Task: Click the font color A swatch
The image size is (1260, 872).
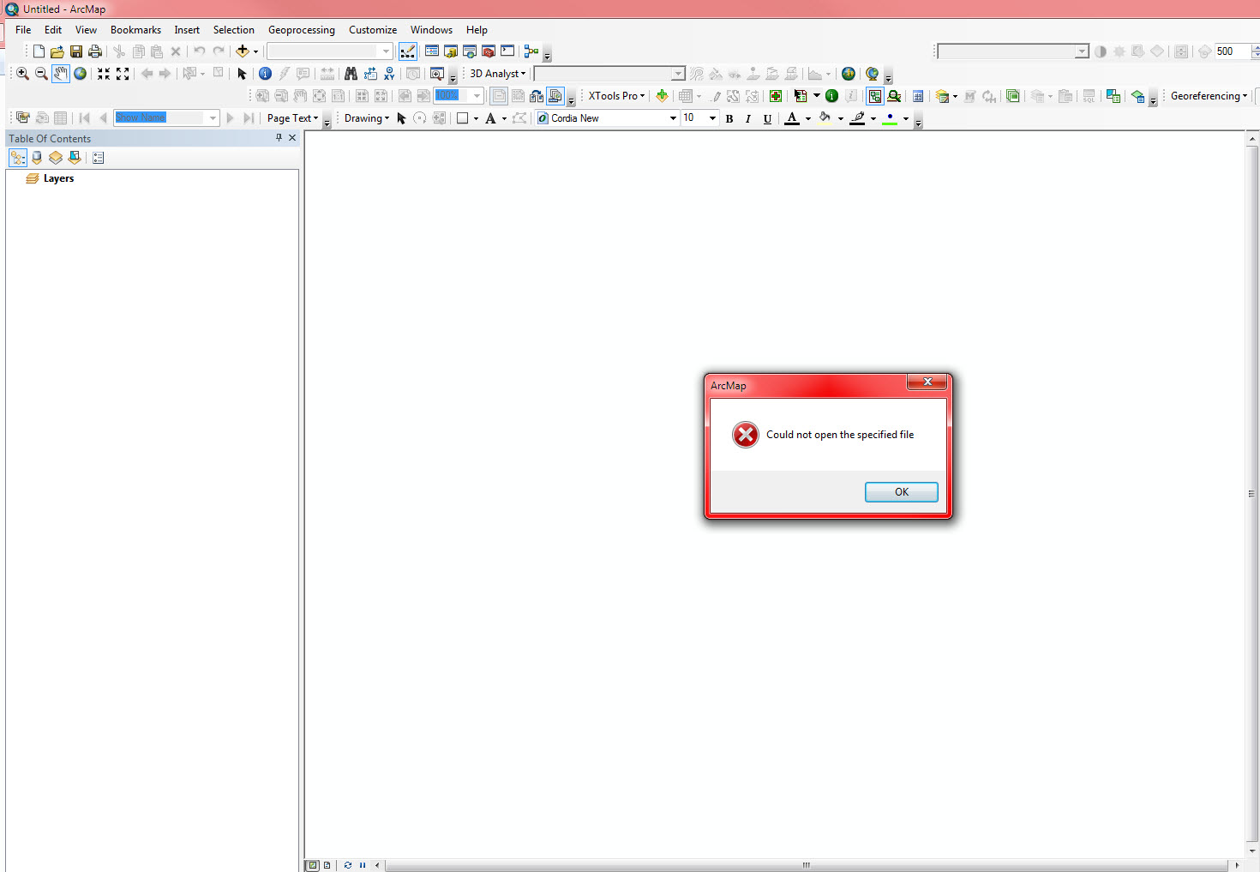Action: (792, 118)
